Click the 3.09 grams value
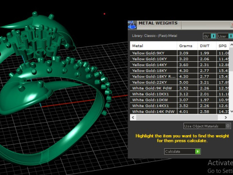Image resolution: width=233 pixels, height=175 pixels. pos(183,53)
